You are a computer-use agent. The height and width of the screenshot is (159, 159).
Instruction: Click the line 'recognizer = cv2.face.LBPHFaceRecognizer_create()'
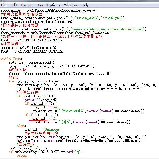tap(49, 11)
